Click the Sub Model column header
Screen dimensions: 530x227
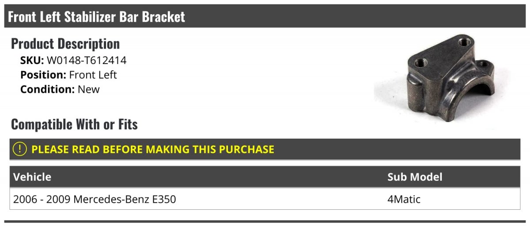(415, 177)
